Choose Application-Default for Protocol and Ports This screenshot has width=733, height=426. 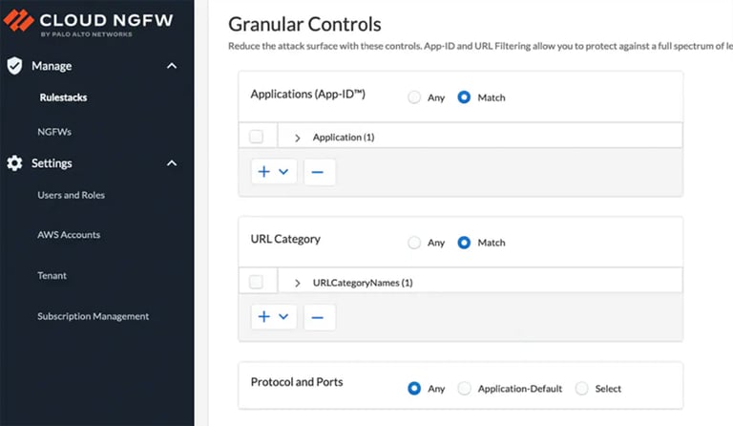pyautogui.click(x=465, y=389)
